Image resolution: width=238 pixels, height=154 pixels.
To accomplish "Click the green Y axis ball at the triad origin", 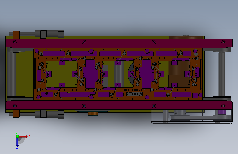I will click(x=18, y=136).
